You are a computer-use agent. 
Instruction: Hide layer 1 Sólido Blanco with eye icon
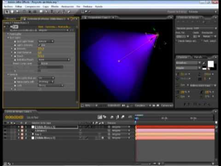click(5, 127)
